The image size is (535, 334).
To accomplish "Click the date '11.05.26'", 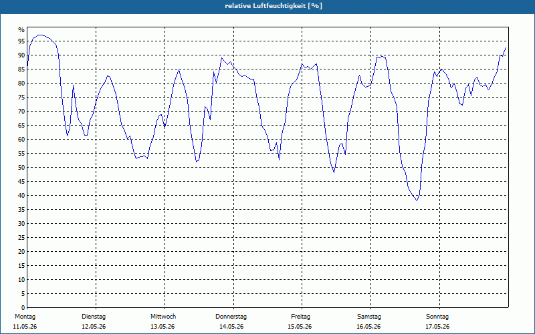I will [x=25, y=327].
